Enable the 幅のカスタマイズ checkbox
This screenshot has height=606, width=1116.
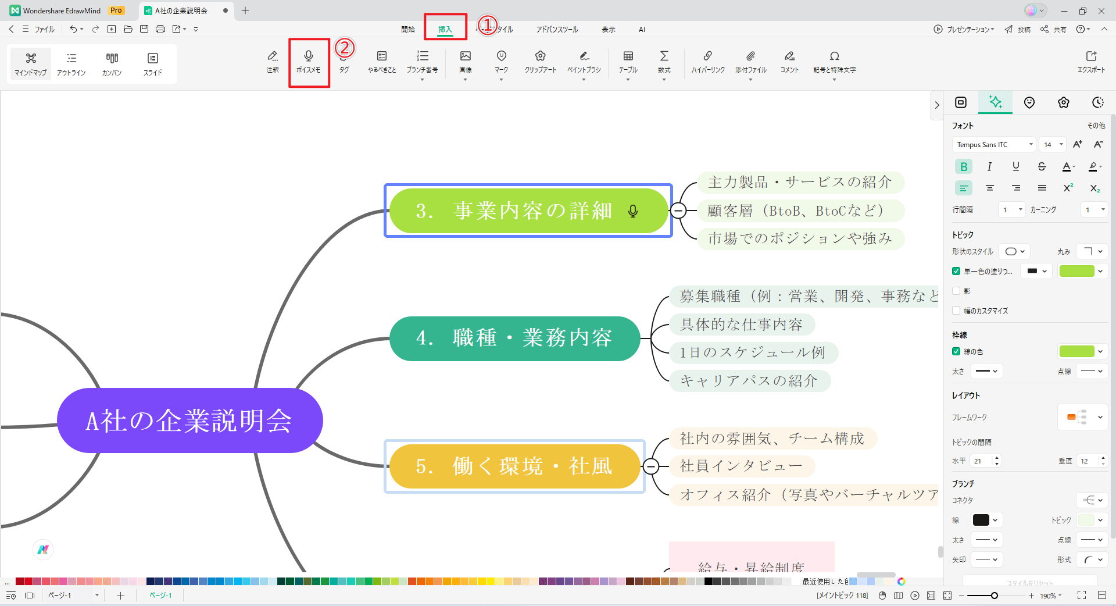pyautogui.click(x=956, y=311)
